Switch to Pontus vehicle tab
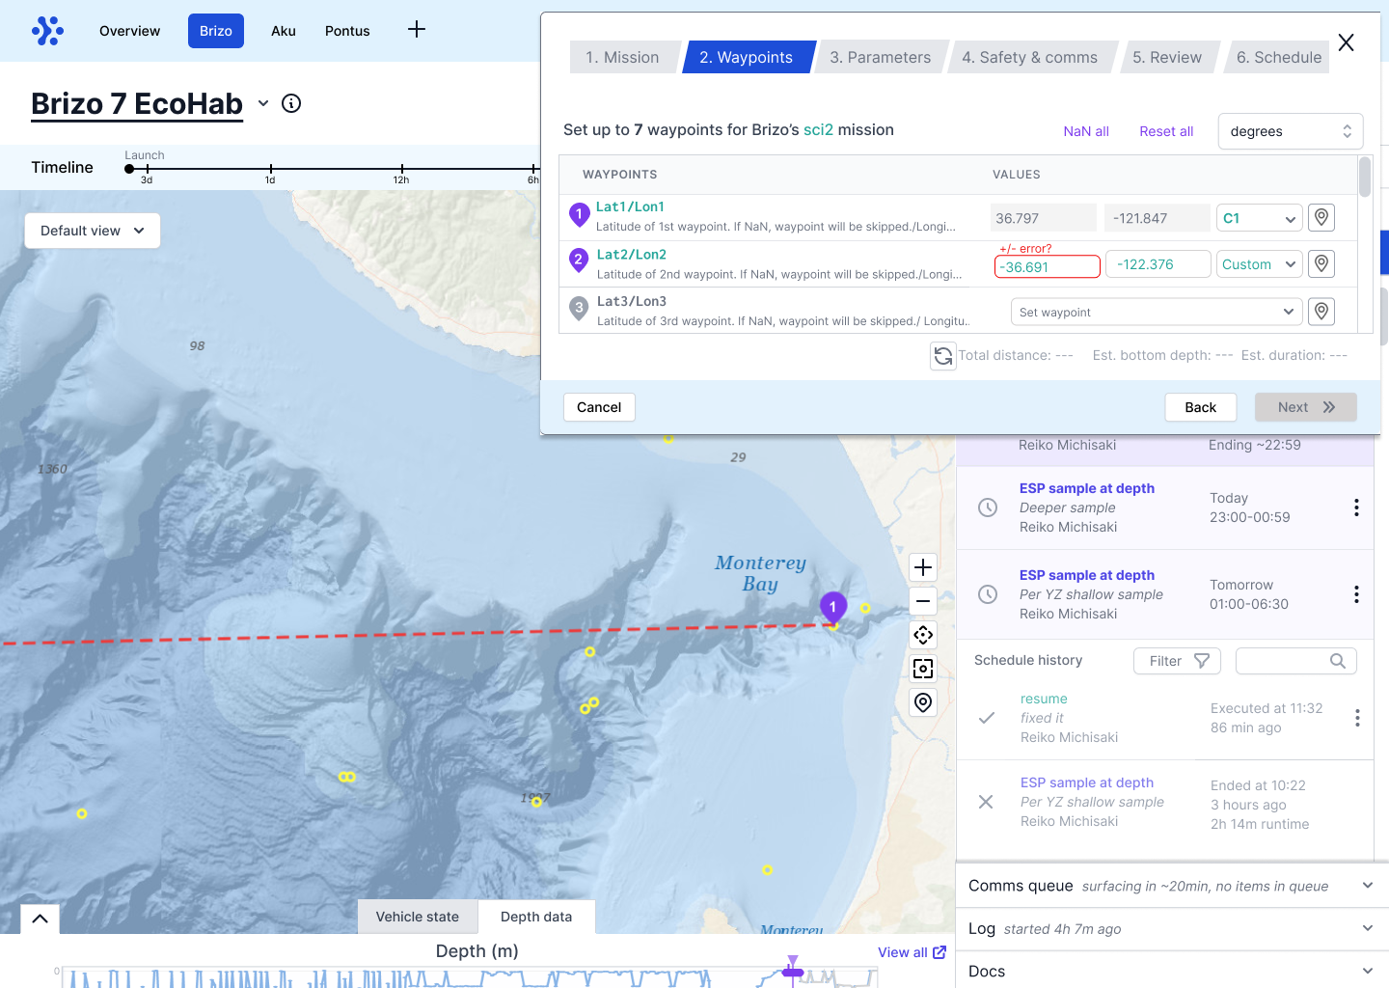This screenshot has height=988, width=1389. (x=347, y=31)
